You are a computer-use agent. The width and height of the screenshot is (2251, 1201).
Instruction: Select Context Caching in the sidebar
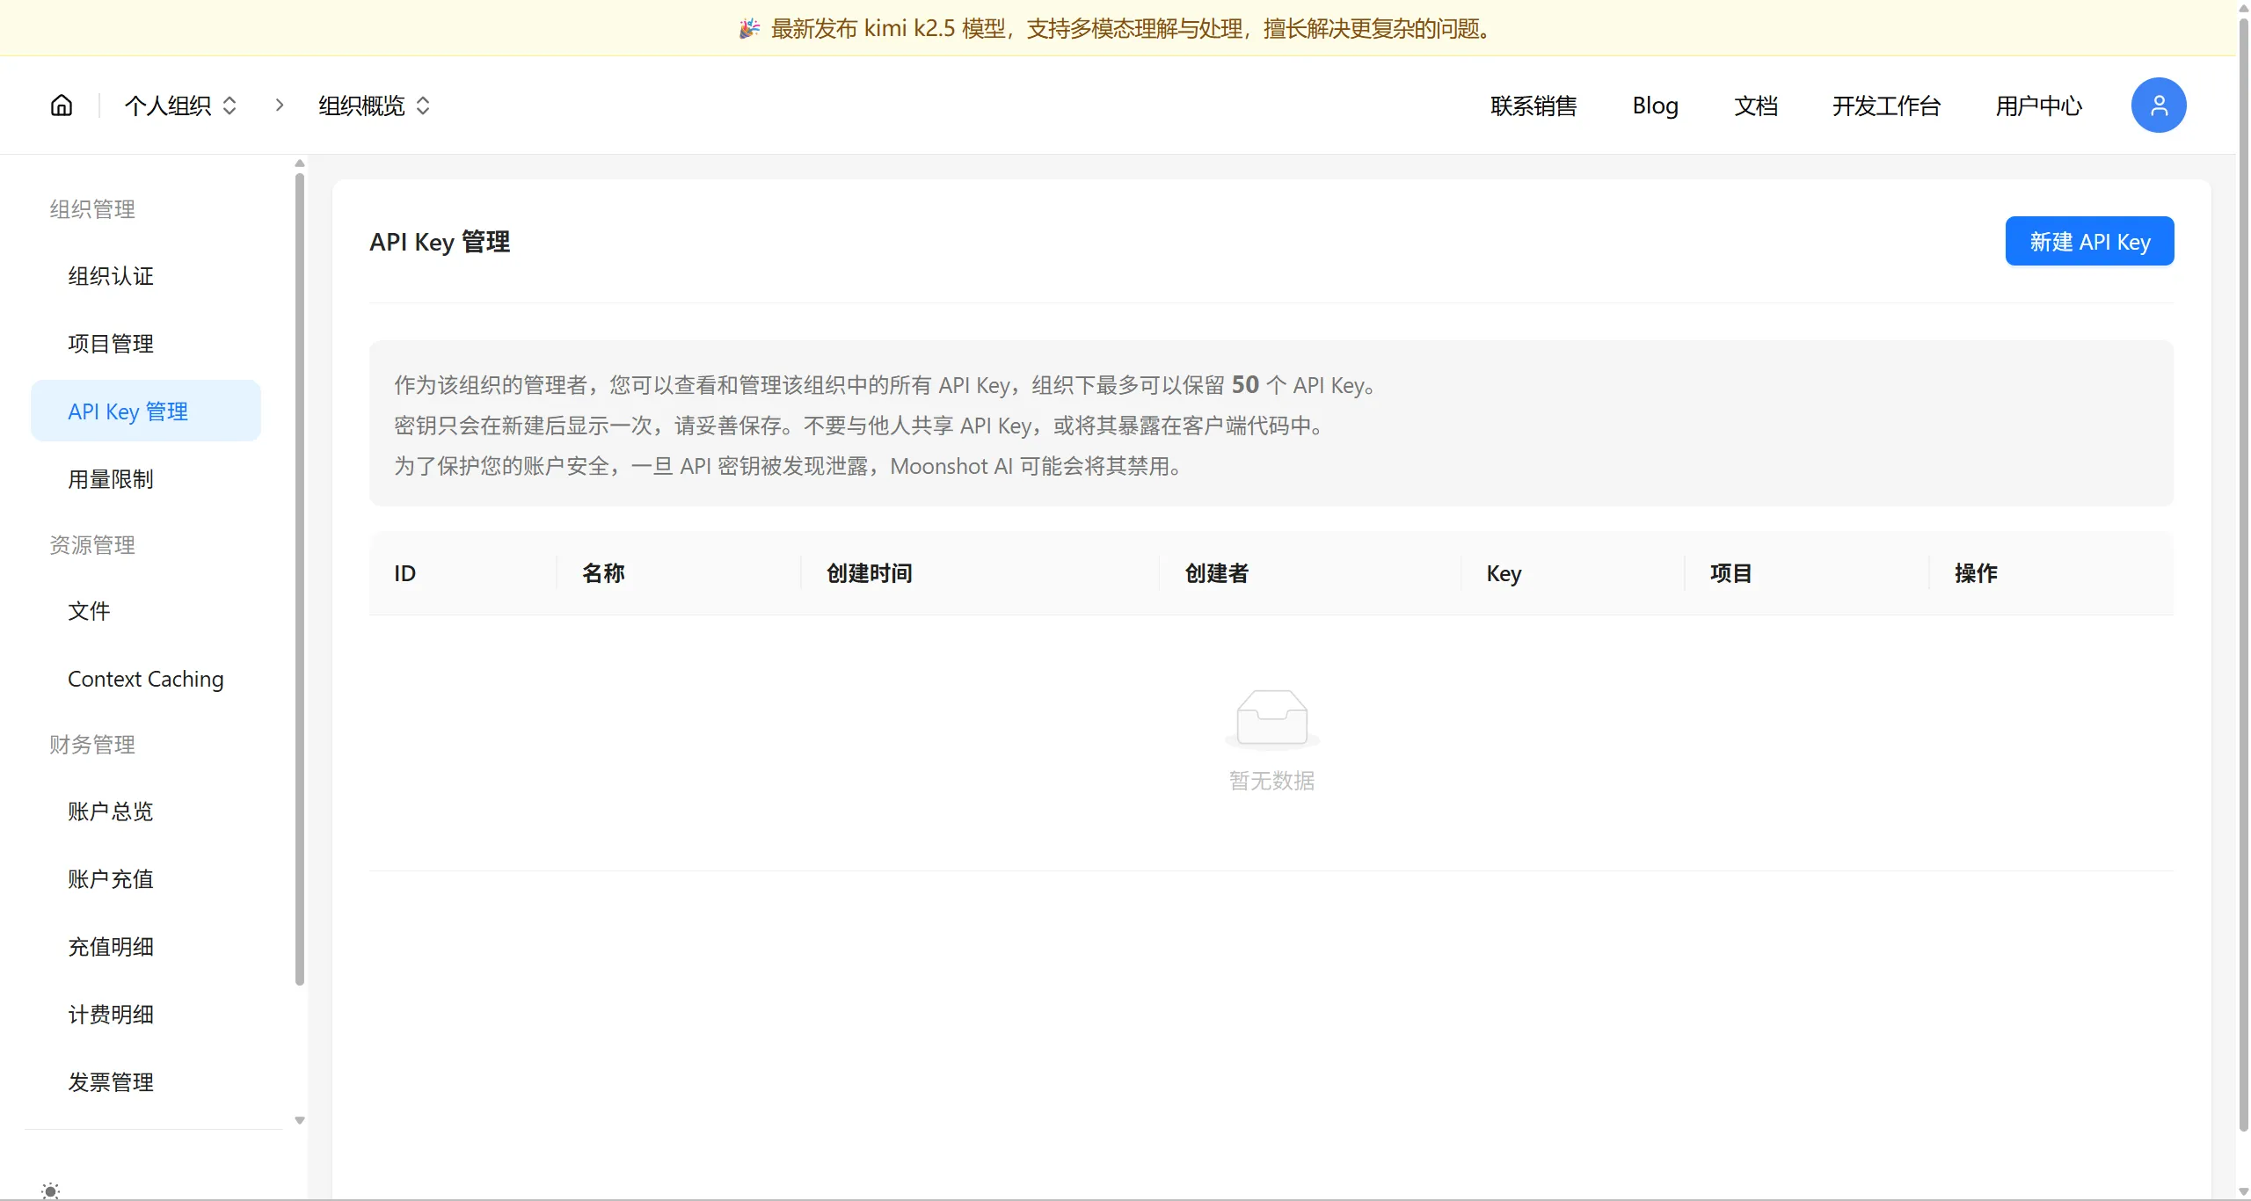(146, 679)
